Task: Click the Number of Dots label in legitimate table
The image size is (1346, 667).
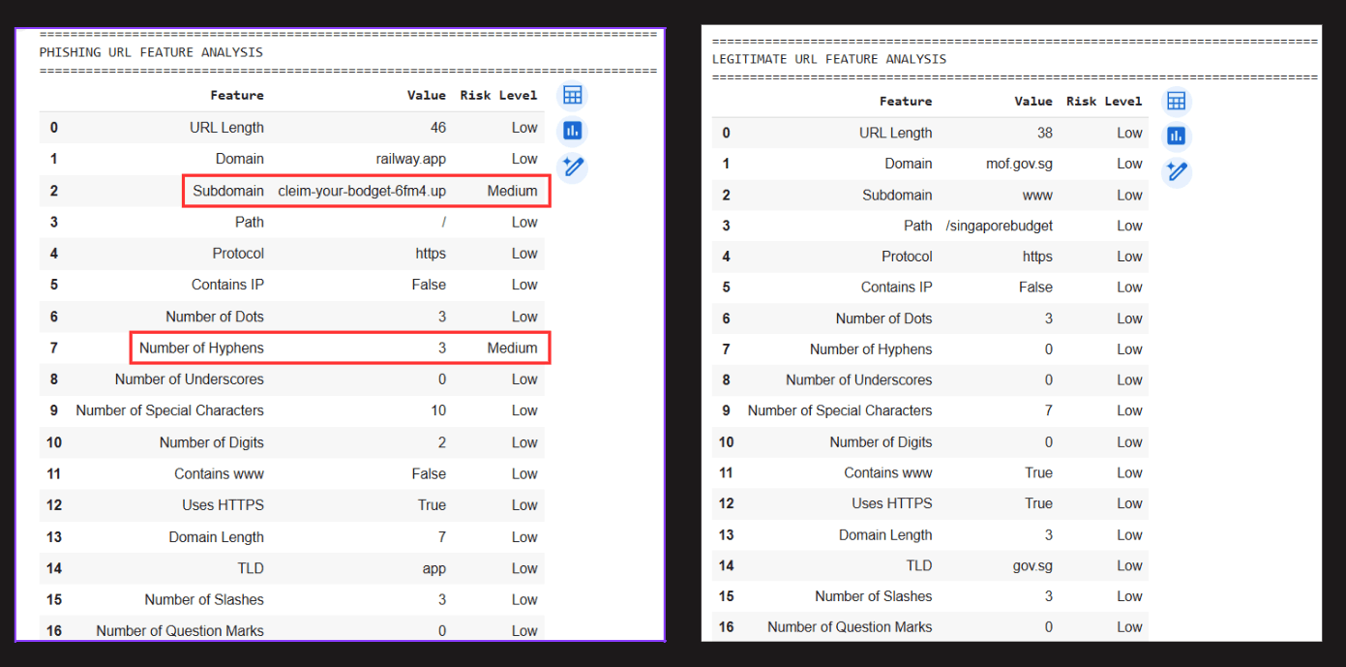Action: coord(884,318)
